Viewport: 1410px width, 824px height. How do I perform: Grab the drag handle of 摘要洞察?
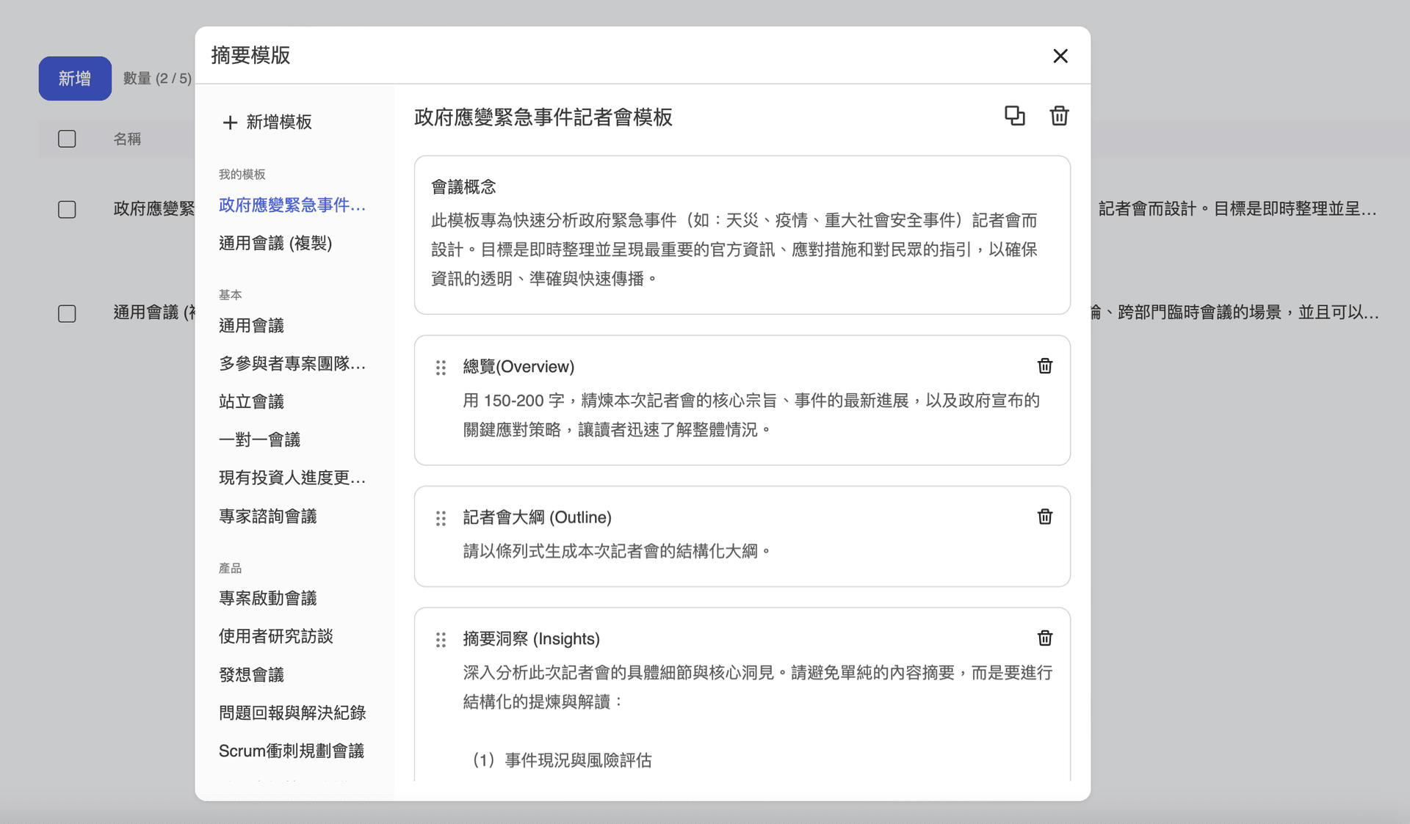click(441, 640)
